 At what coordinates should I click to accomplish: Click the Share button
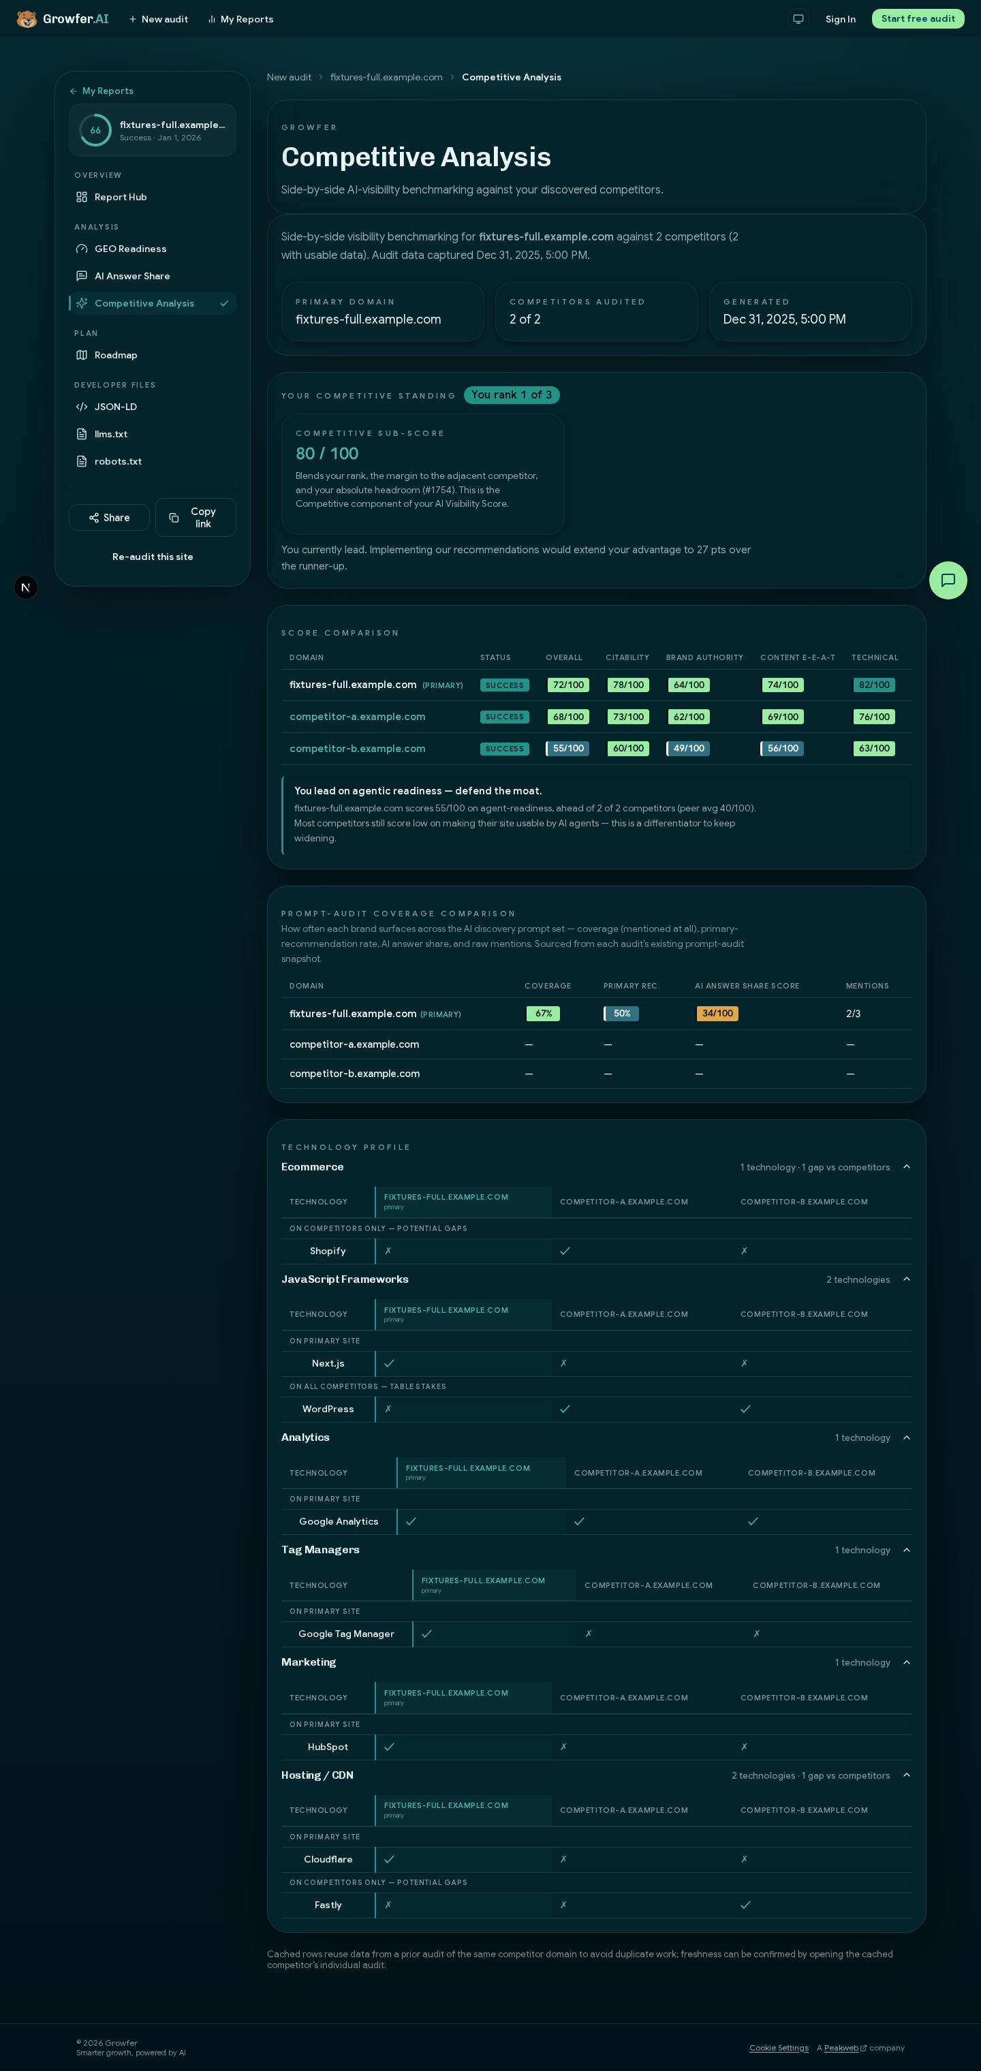tap(110, 518)
